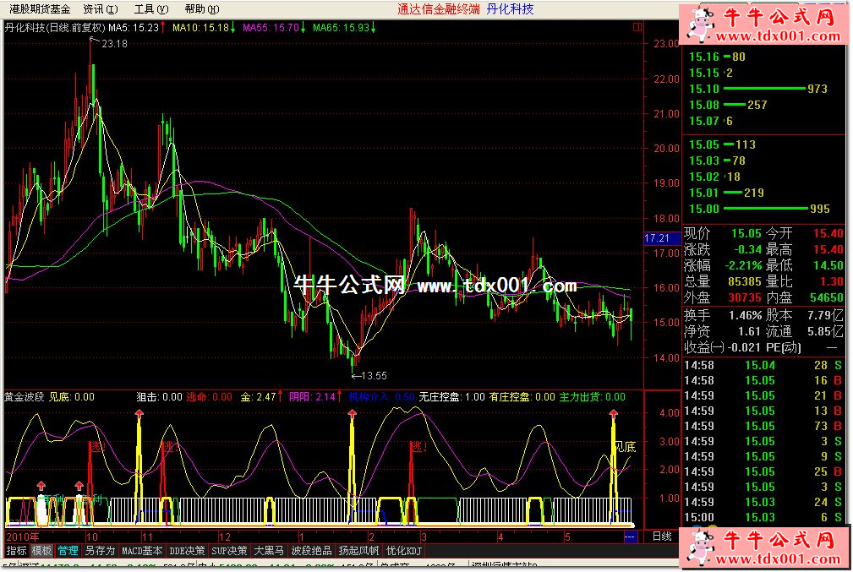Click the 见底: 0.00 indicator value
This screenshot has width=853, height=572.
[72, 397]
